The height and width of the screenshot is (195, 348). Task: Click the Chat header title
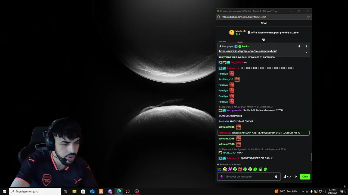pyautogui.click(x=264, y=23)
